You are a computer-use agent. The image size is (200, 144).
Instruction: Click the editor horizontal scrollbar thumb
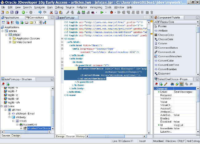[107, 136]
